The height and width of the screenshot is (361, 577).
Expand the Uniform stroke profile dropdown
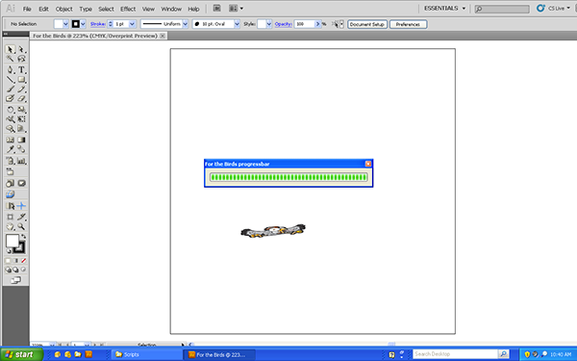185,24
